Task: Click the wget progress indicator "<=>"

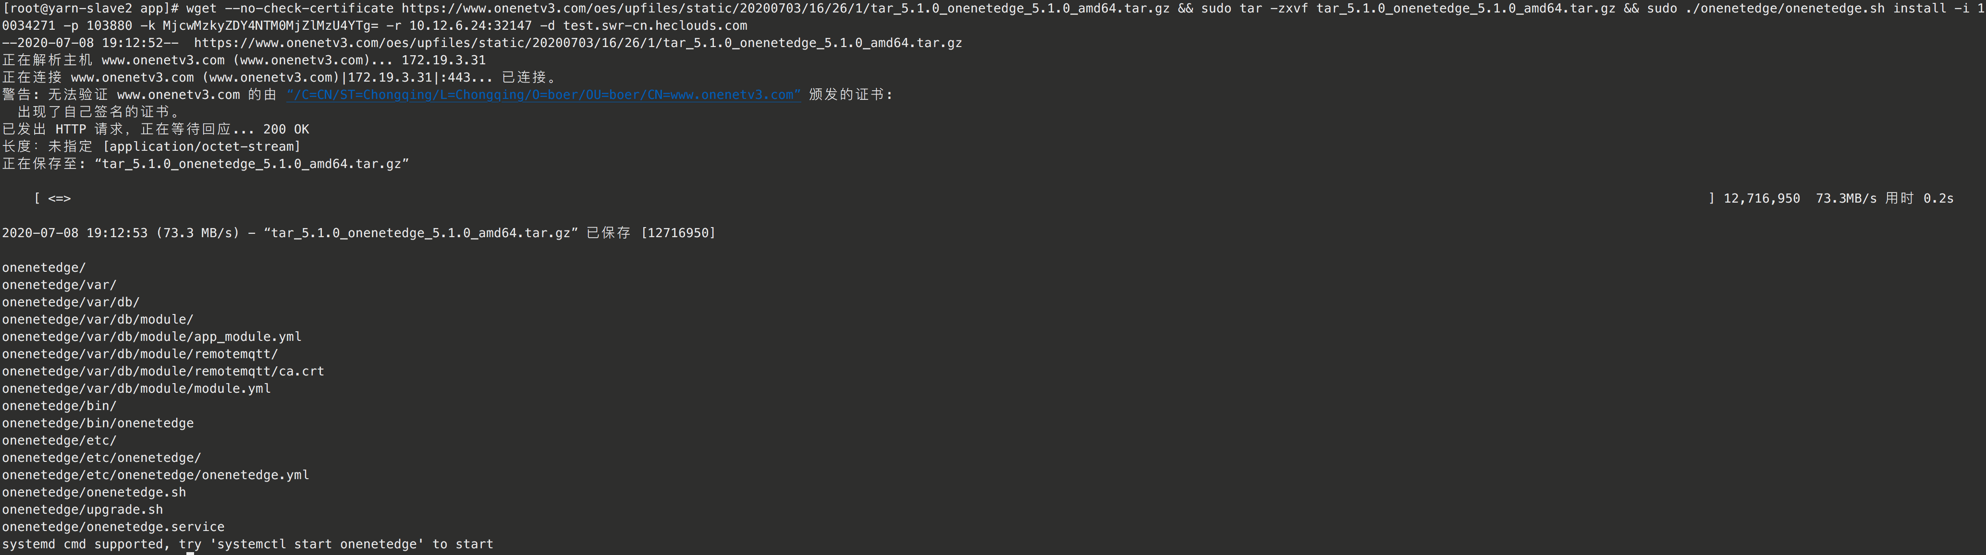Action: point(60,199)
